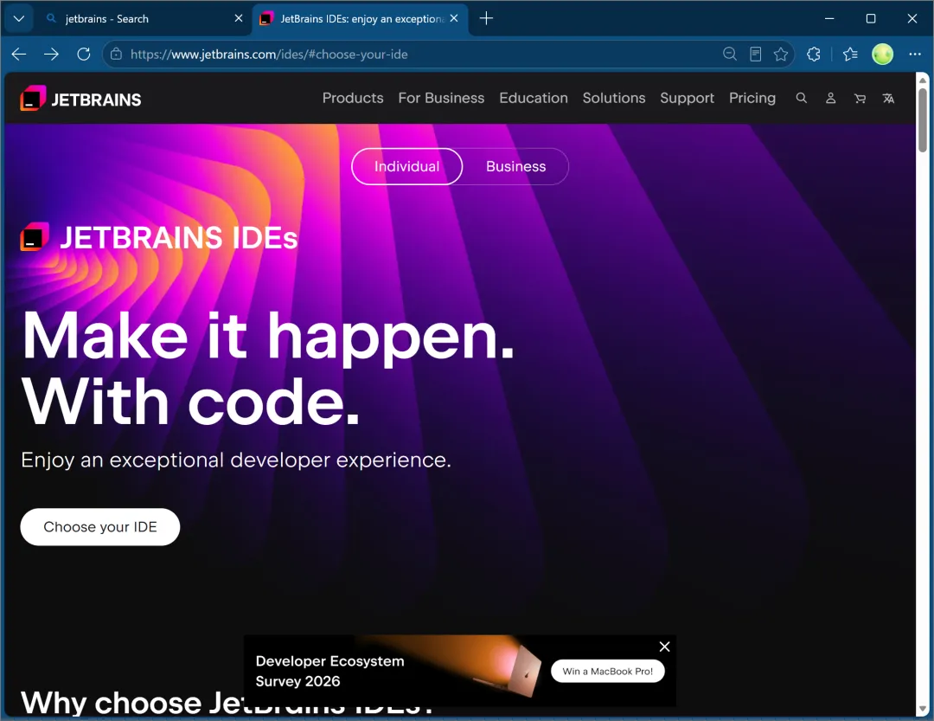Reload the page with refresh icon

tap(83, 55)
